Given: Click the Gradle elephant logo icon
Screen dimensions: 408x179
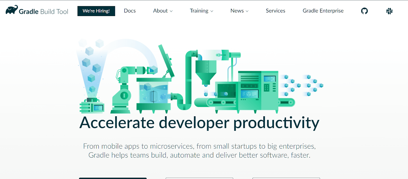Looking at the screenshot, I should click(x=11, y=10).
